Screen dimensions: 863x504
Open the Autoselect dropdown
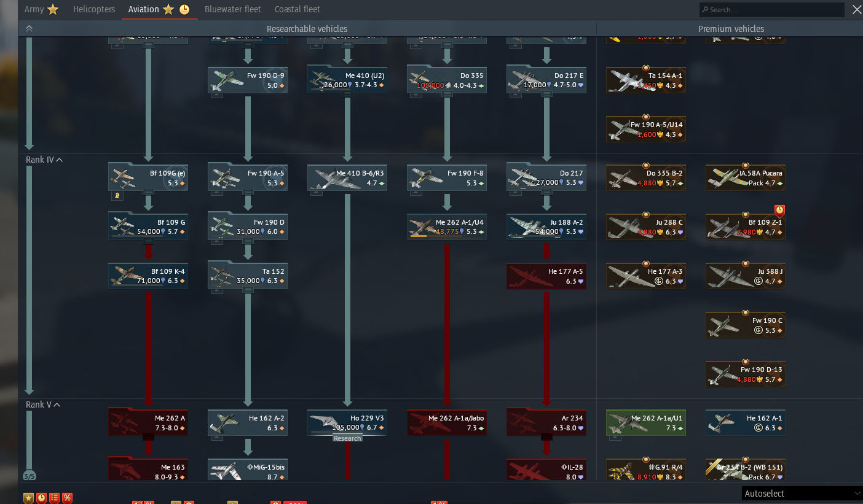802,494
